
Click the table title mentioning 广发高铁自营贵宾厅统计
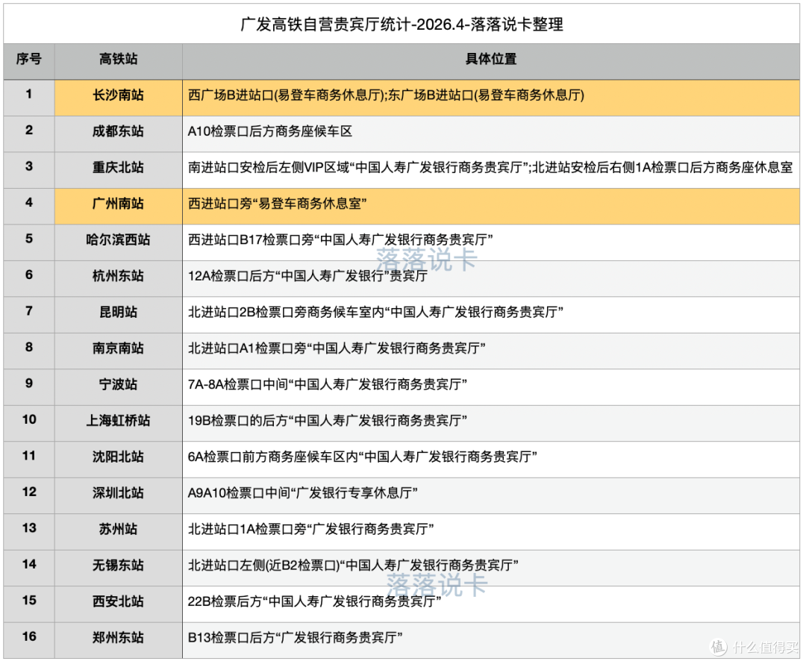coord(402,24)
